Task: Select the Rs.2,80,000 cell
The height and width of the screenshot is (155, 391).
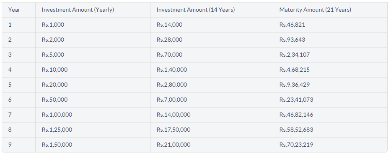Action: click(x=172, y=85)
